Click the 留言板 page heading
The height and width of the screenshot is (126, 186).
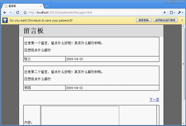point(34,31)
